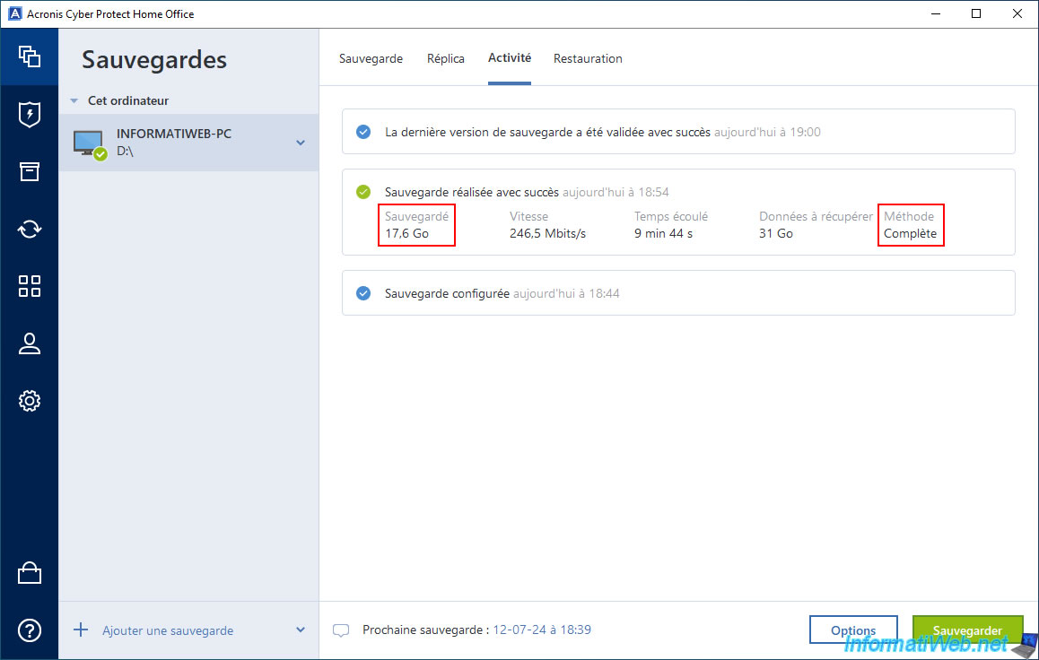Select the INFORMATIWEB-PC backup entry

[x=188, y=143]
